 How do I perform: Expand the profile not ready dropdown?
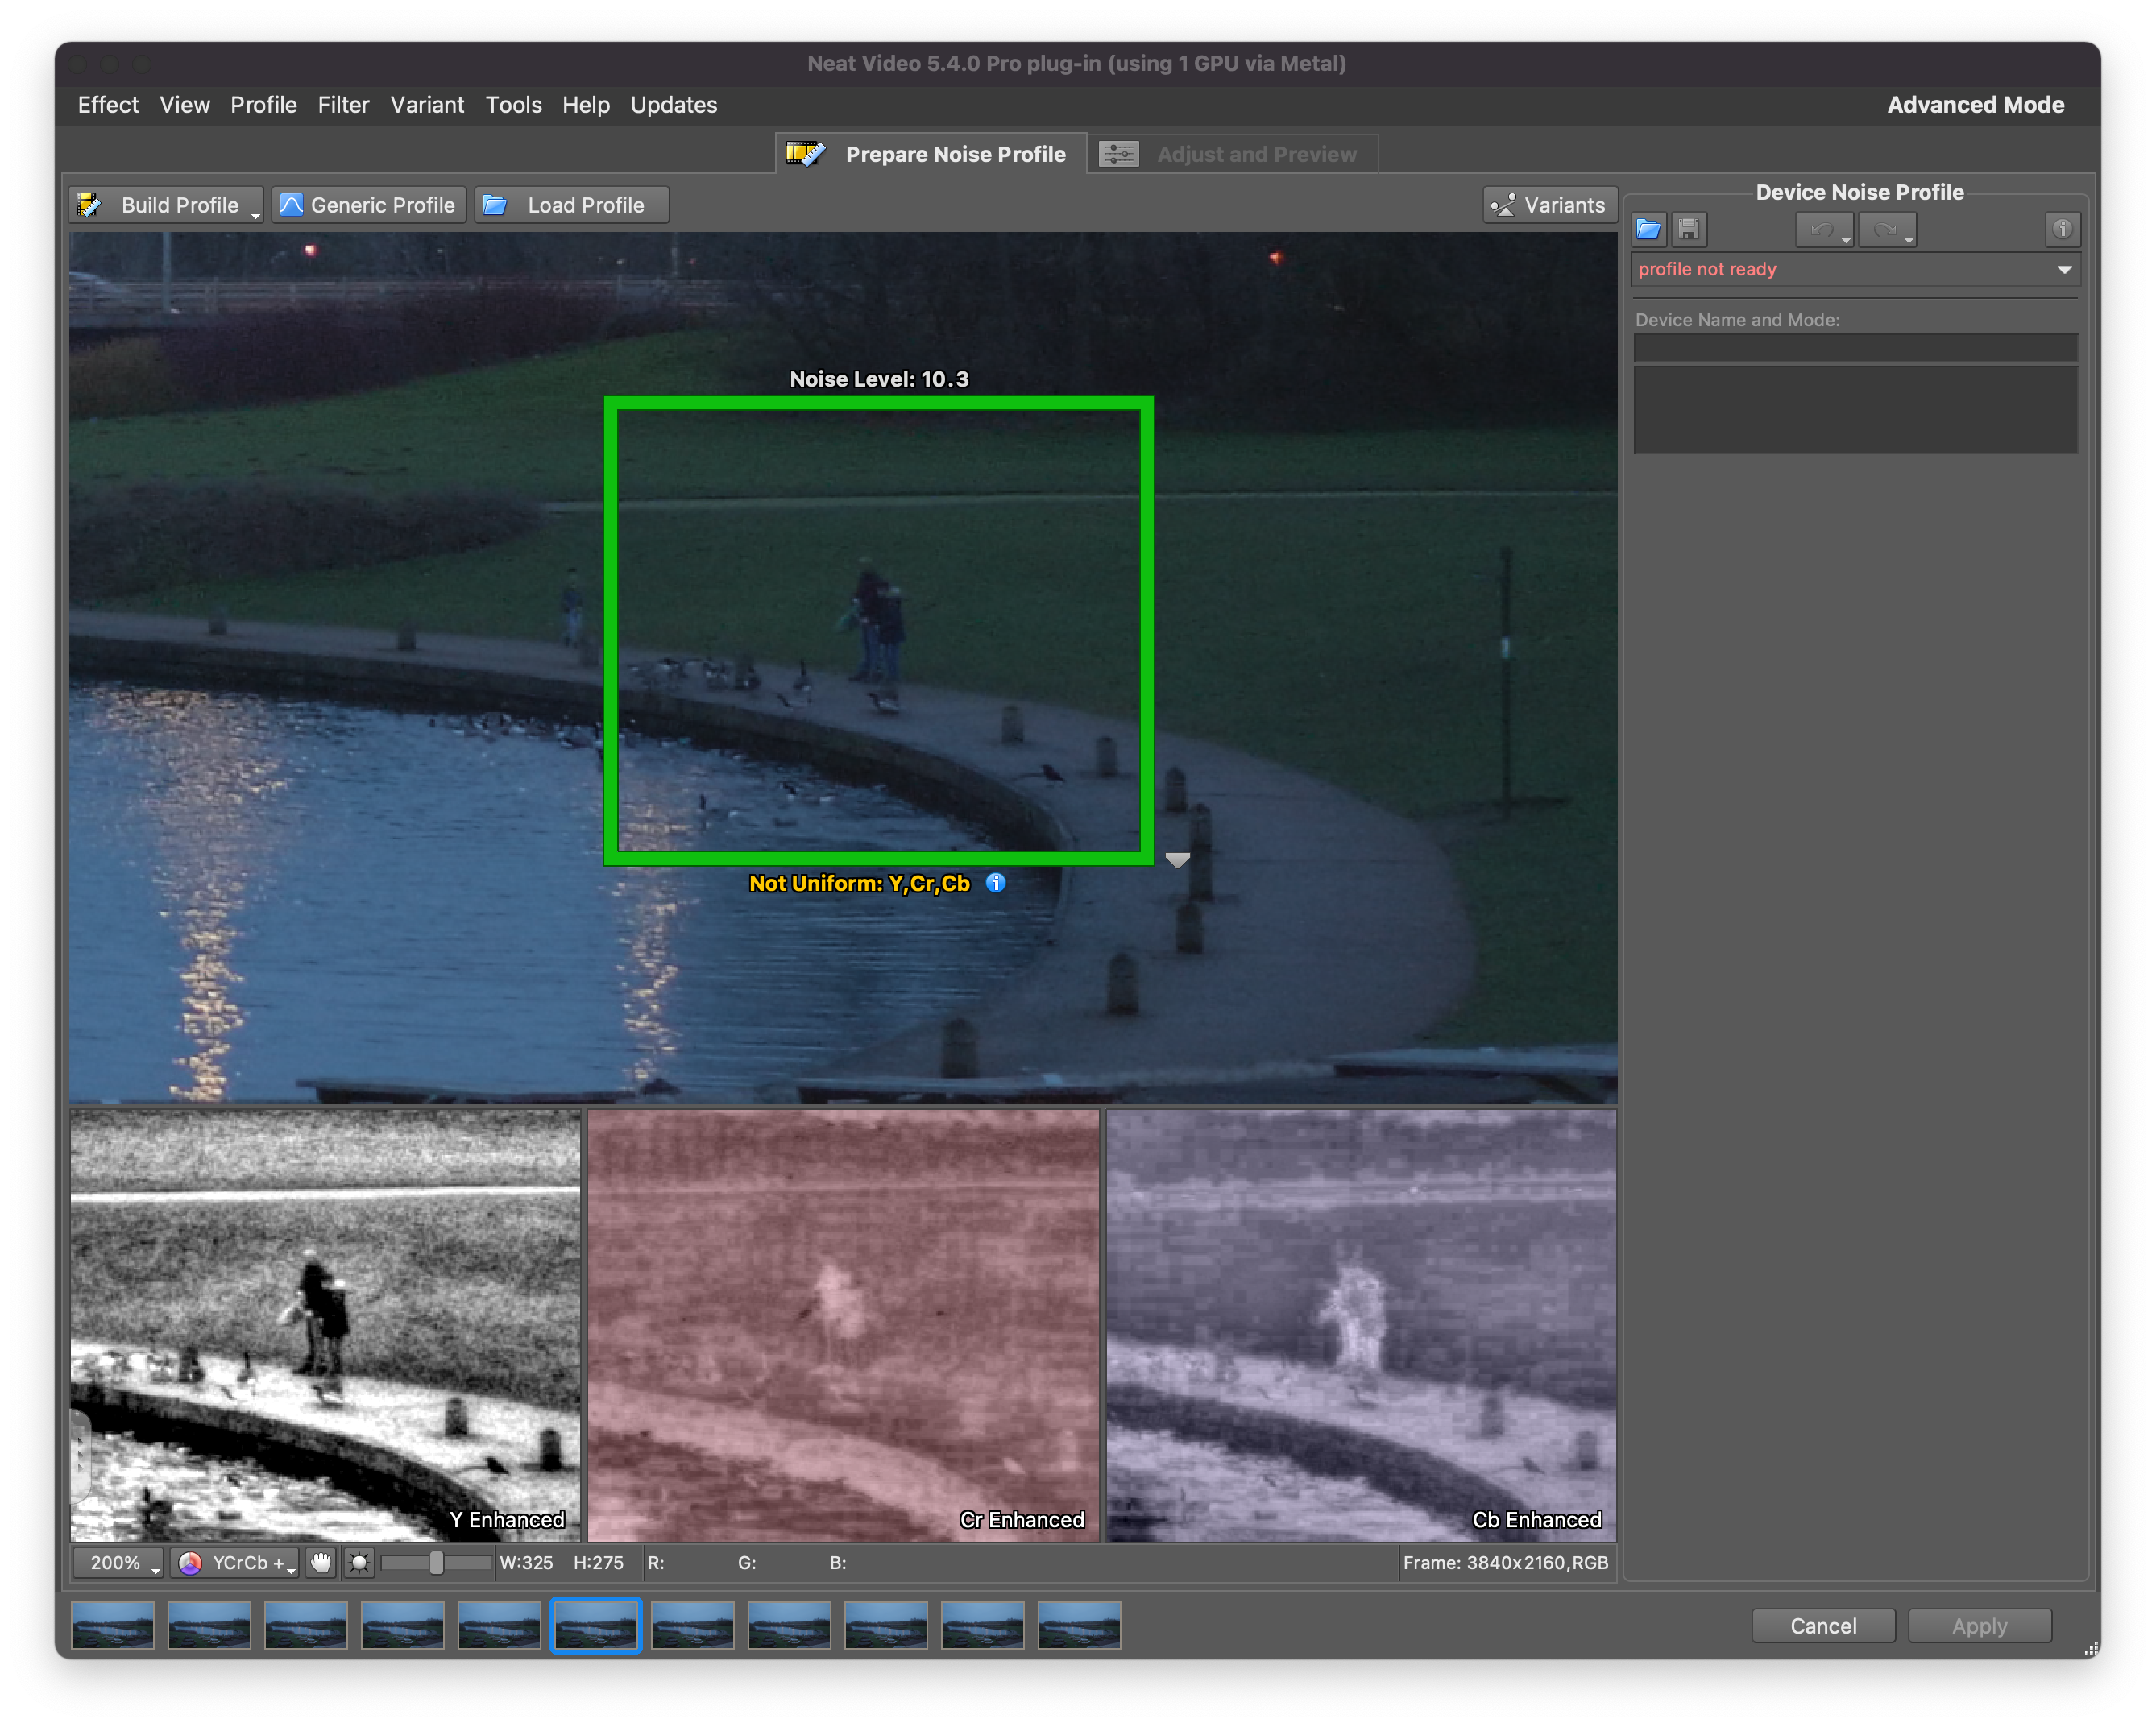pos(2063,270)
